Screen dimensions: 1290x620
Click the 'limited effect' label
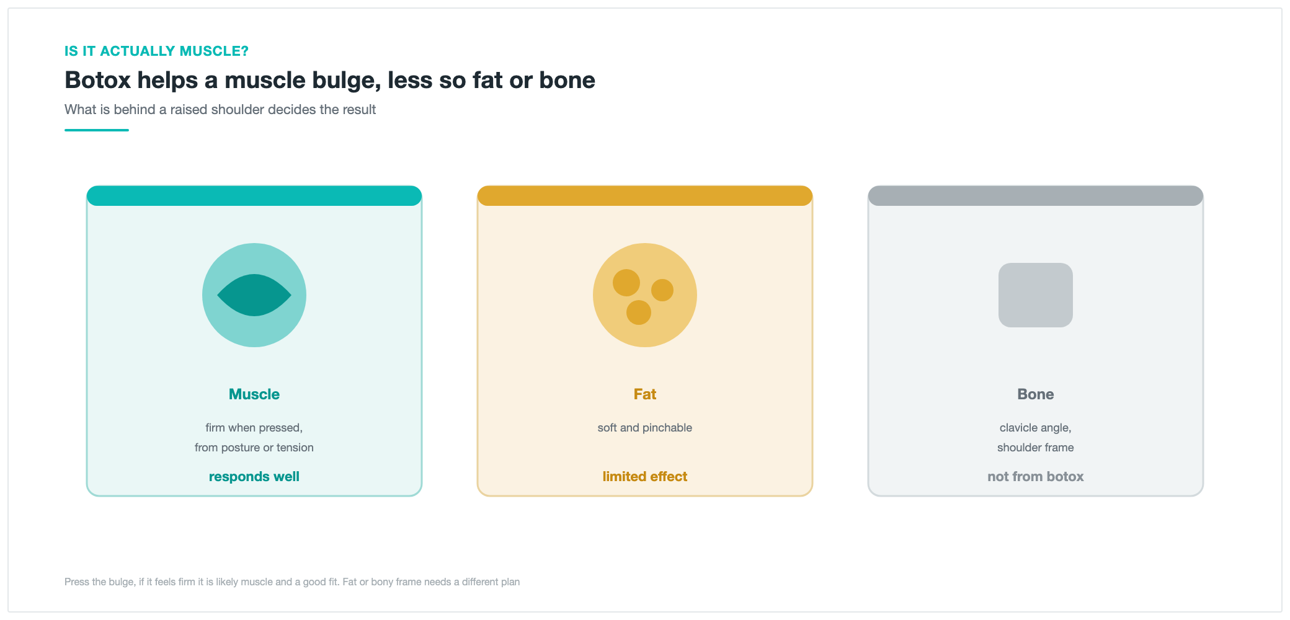tap(645, 477)
